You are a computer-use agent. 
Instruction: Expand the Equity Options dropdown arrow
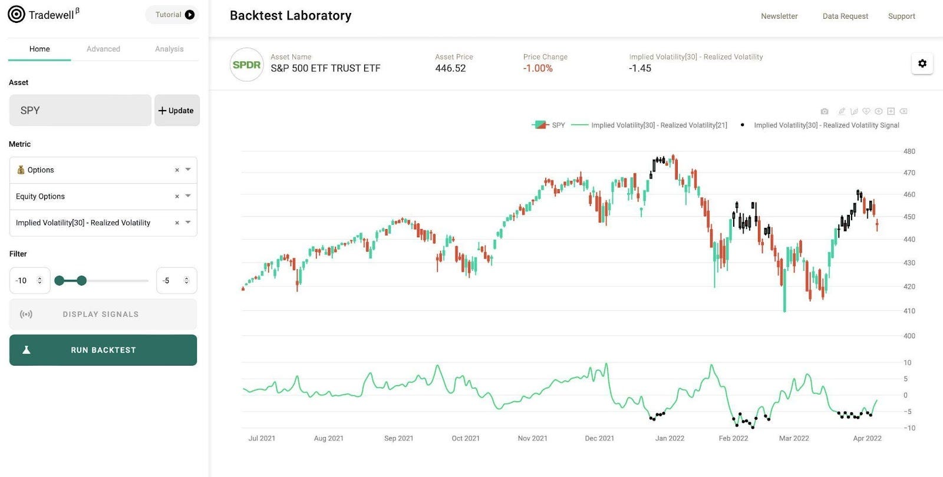pos(188,196)
